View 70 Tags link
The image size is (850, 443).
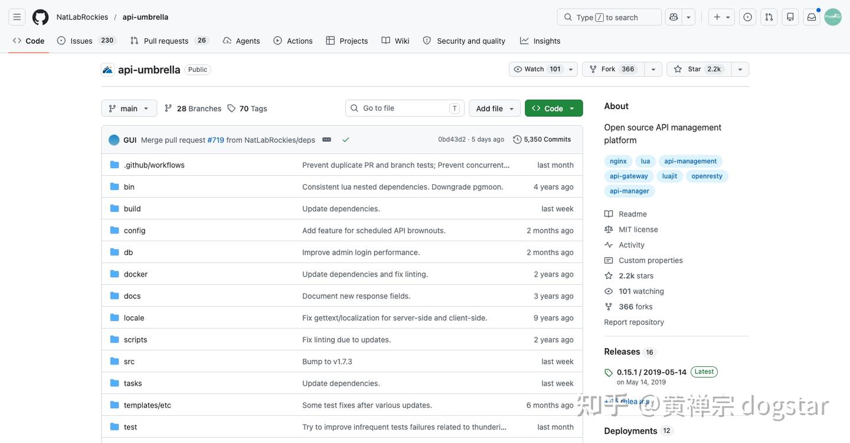pos(247,109)
